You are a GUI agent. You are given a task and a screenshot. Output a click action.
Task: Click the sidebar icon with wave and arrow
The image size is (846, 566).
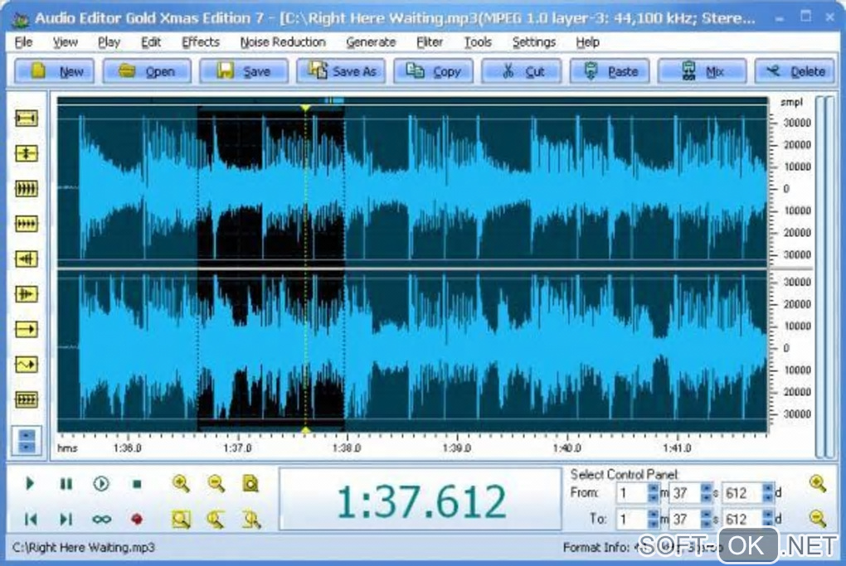pyautogui.click(x=27, y=365)
